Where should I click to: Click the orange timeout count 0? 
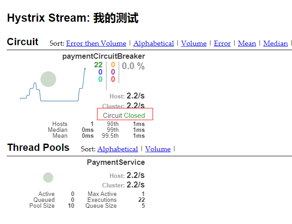(113, 65)
